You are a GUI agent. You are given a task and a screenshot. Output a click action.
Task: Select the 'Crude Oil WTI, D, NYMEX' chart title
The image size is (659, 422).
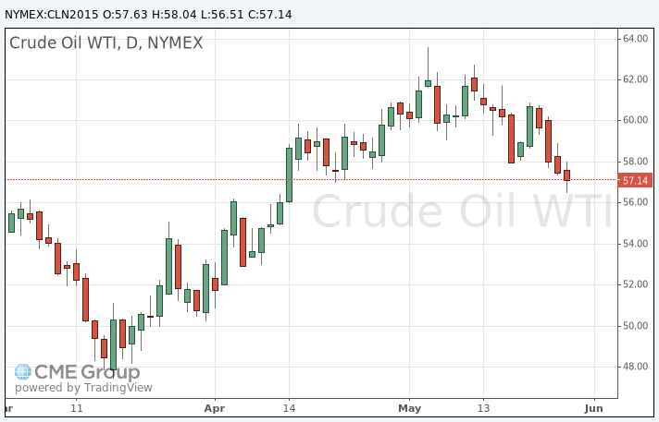[x=106, y=42]
